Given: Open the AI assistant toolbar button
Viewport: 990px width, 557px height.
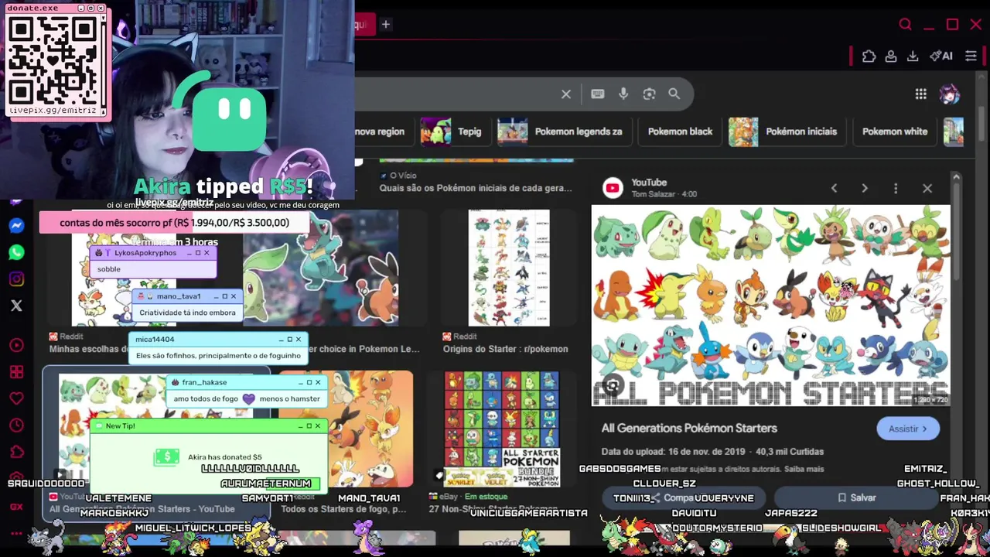Looking at the screenshot, I should click(x=941, y=56).
